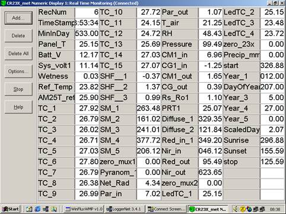Image resolution: width=286 pixels, height=214 pixels.
Task: Select Sys_volt1 value 11.14
Action: click(87, 66)
